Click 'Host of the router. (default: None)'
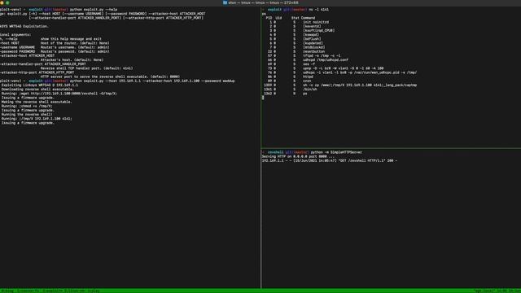This screenshot has height=293, width=521. pyautogui.click(x=75, y=43)
